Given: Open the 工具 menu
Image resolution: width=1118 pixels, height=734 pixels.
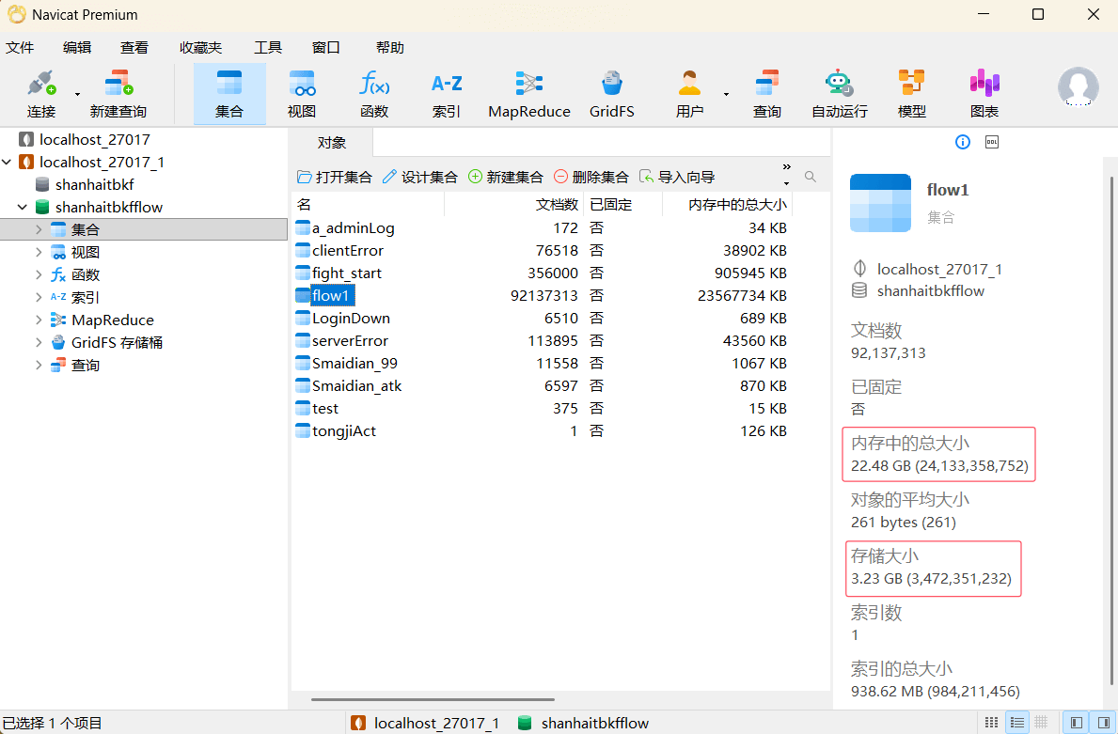Looking at the screenshot, I should (x=267, y=48).
